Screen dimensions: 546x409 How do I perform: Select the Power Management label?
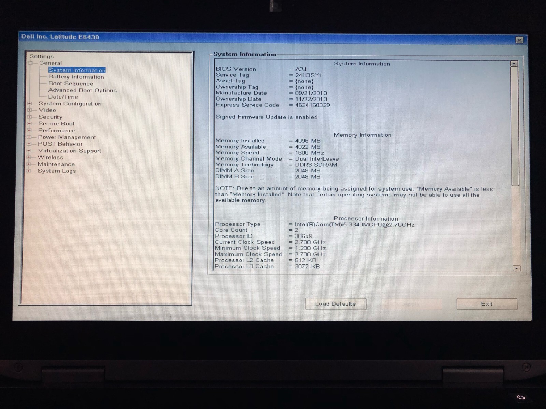67,137
